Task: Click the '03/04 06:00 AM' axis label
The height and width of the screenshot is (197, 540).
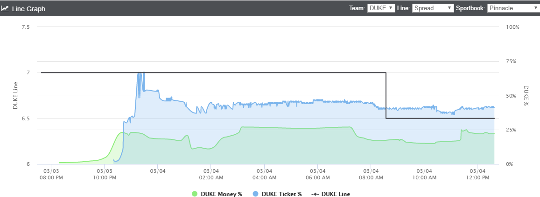Action: coord(317,174)
